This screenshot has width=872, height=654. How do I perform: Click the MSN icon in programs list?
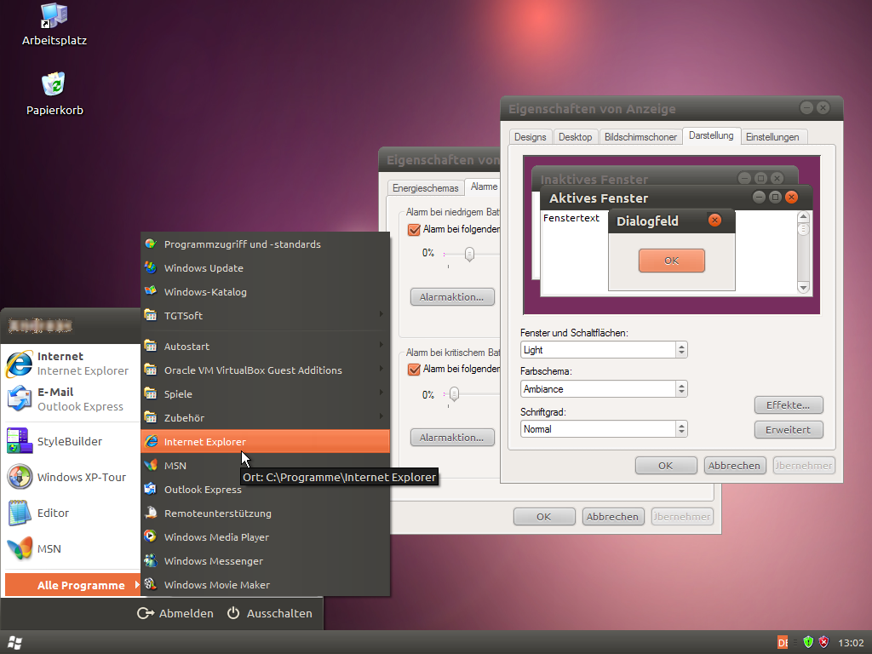tap(151, 465)
